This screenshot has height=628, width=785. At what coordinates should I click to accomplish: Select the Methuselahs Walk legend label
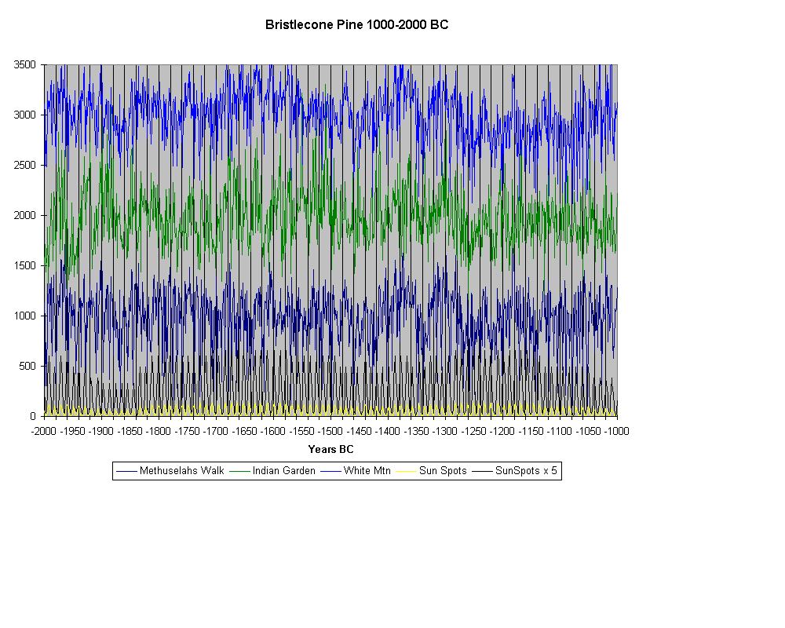click(x=181, y=471)
